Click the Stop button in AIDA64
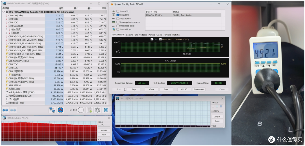This screenshot has width=305, height=146. pyautogui.click(x=133, y=89)
